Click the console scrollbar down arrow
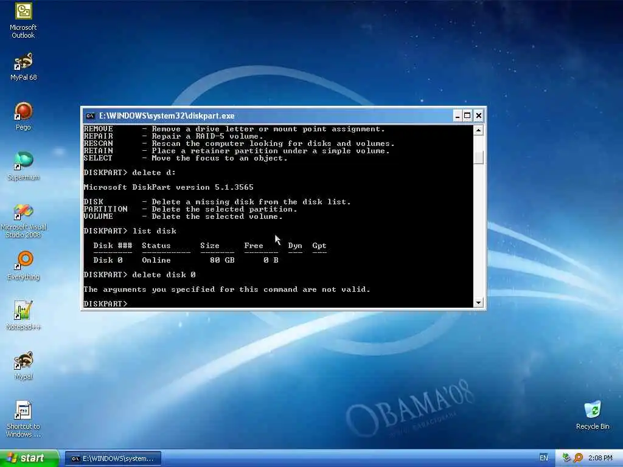 (478, 303)
